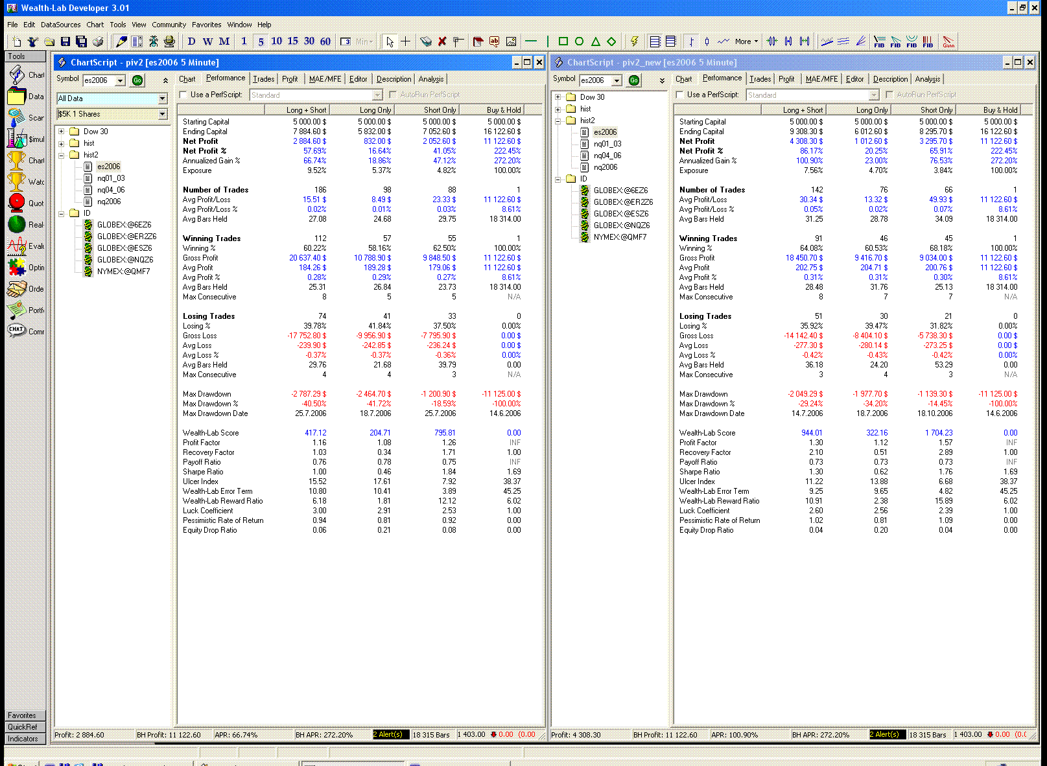The width and height of the screenshot is (1047, 766).
Task: Click the lightning bolt toolbar icon
Action: 635,41
